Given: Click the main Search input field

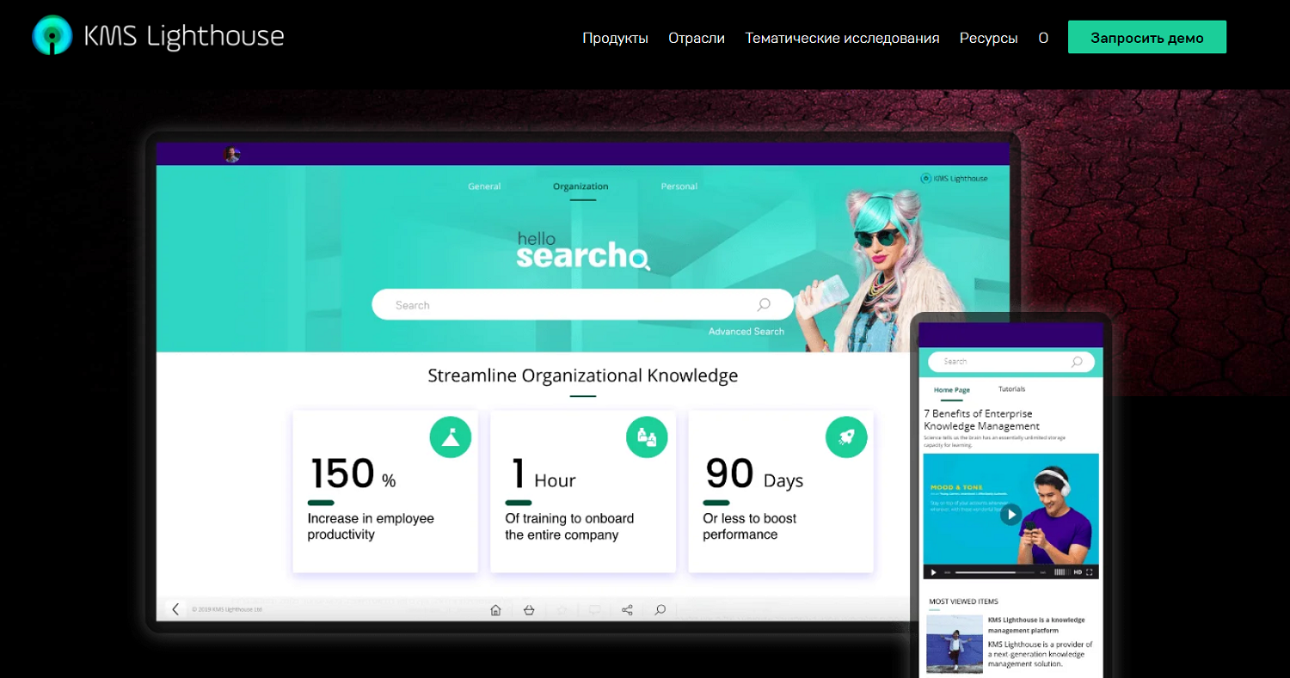Looking at the screenshot, I should [x=582, y=304].
